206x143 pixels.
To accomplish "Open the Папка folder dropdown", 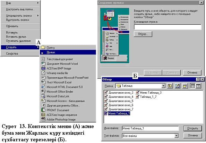I will 163,86.
